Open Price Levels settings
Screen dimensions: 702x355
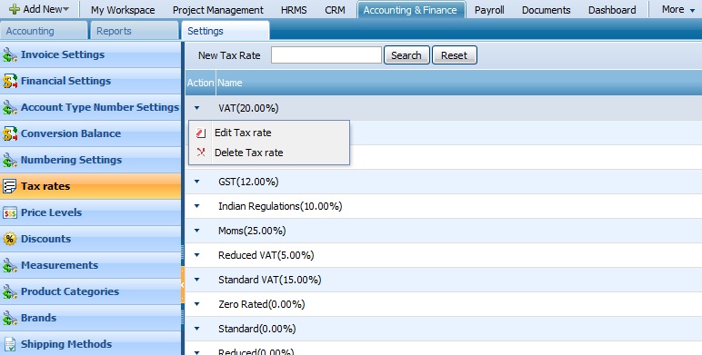[x=90, y=212]
